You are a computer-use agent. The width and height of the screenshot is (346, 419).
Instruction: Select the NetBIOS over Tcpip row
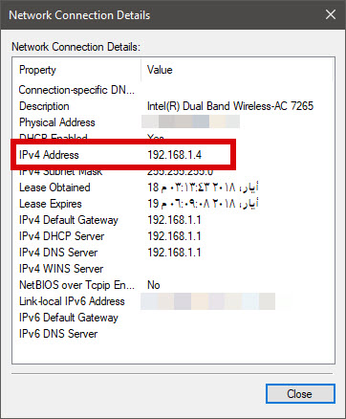tap(173, 285)
